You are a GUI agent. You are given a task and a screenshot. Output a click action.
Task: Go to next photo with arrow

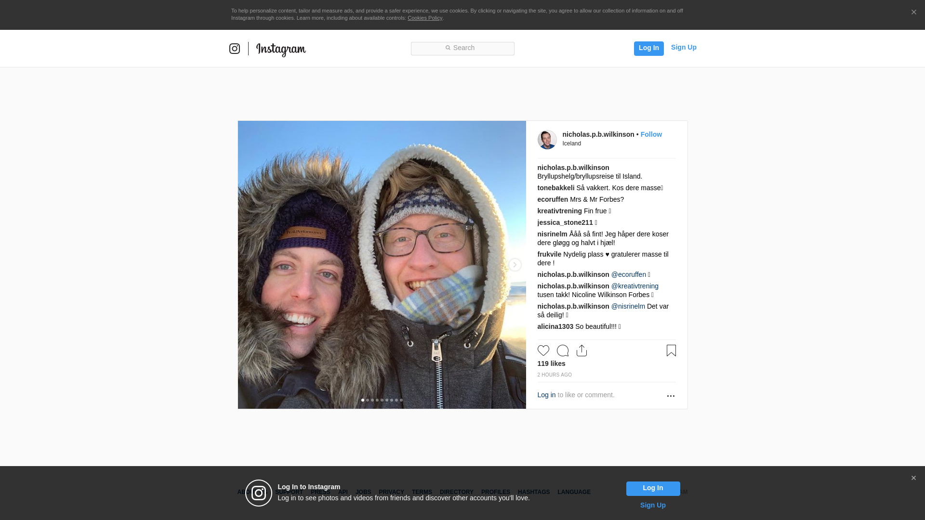[x=515, y=265]
